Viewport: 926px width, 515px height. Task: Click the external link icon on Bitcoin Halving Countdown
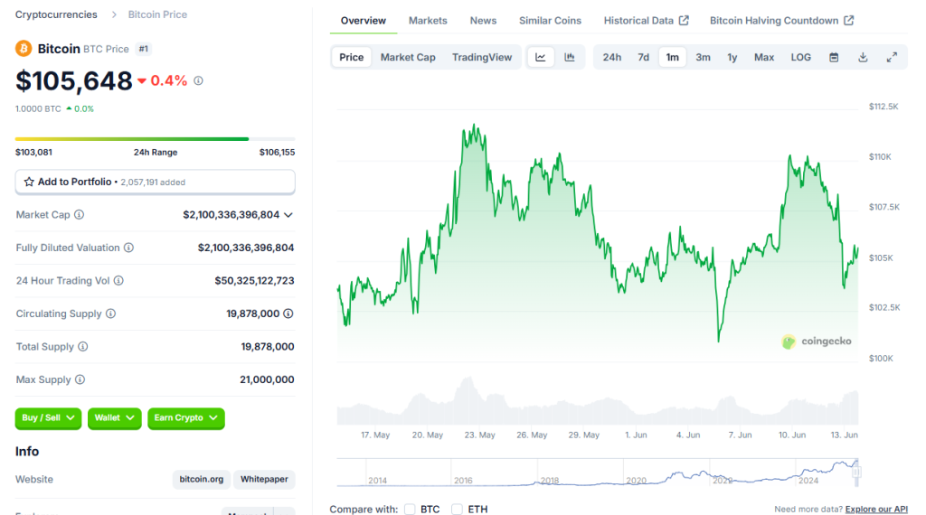click(x=848, y=20)
